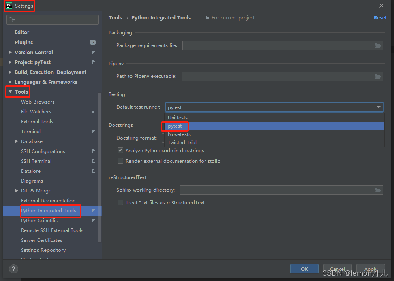Viewport: 394px width, 281px height.
Task: Select SSH Configurations settings page
Action: (x=43, y=151)
